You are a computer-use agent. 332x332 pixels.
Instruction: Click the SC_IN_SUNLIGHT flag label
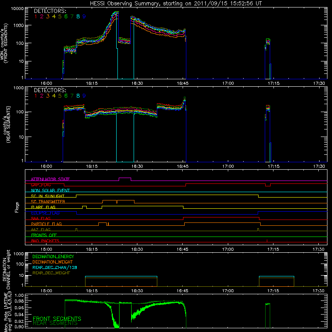tap(48, 196)
